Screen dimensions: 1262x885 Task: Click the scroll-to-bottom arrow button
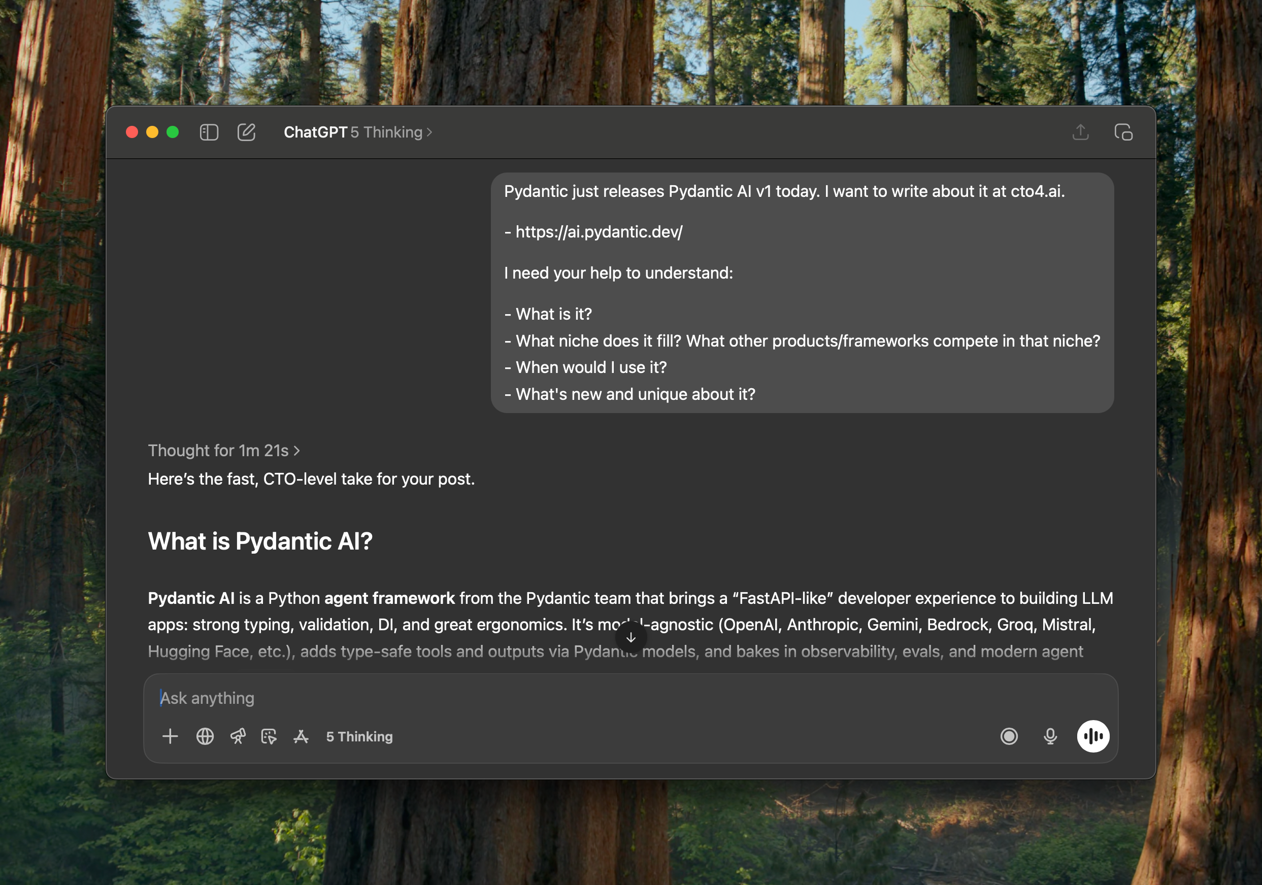(x=630, y=637)
